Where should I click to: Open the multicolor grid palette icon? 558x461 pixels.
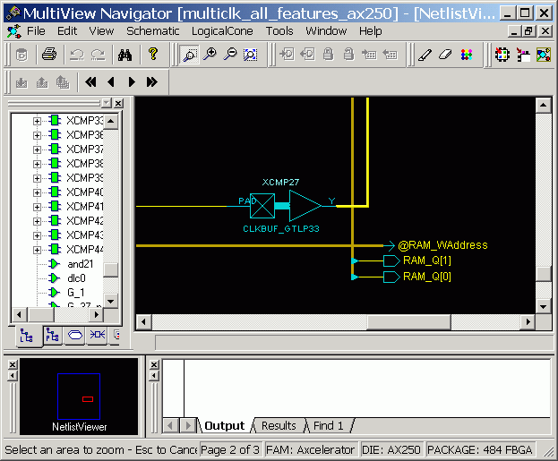point(466,55)
